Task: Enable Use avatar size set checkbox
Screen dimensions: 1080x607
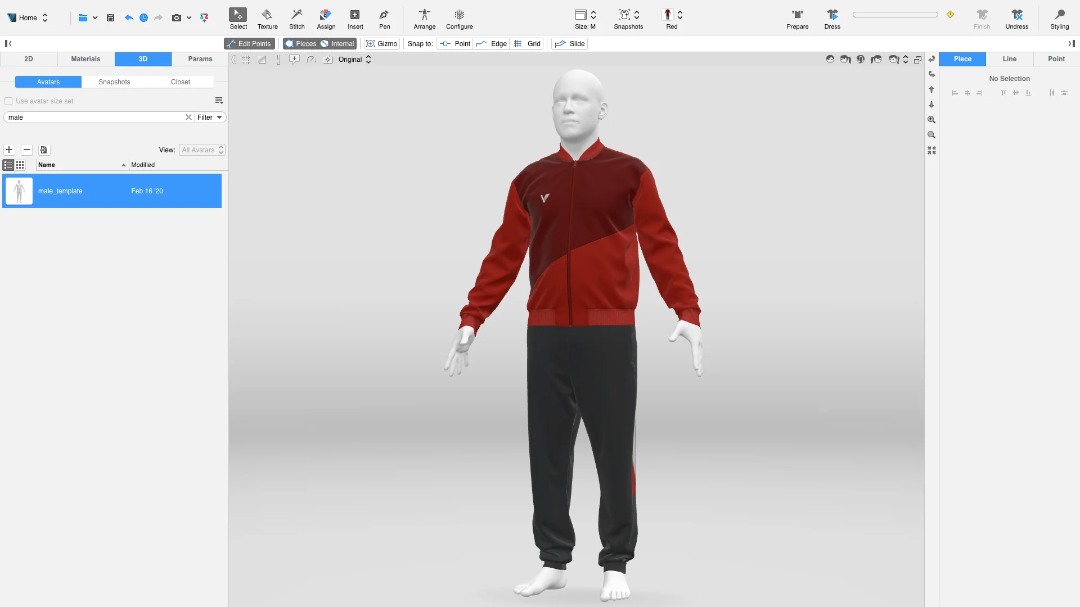Action: click(8, 101)
